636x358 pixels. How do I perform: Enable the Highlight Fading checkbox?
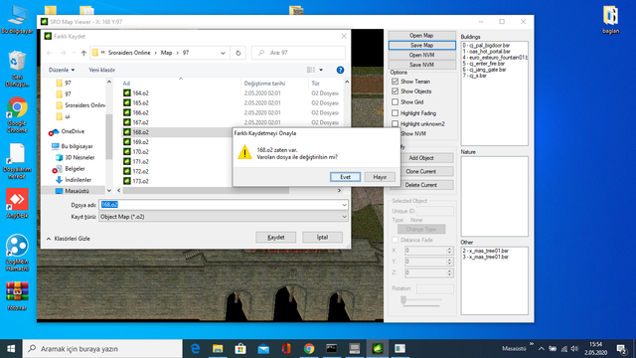tap(396, 112)
